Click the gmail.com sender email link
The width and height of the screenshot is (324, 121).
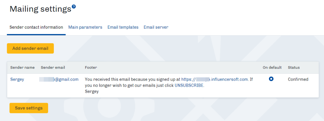tap(59, 79)
